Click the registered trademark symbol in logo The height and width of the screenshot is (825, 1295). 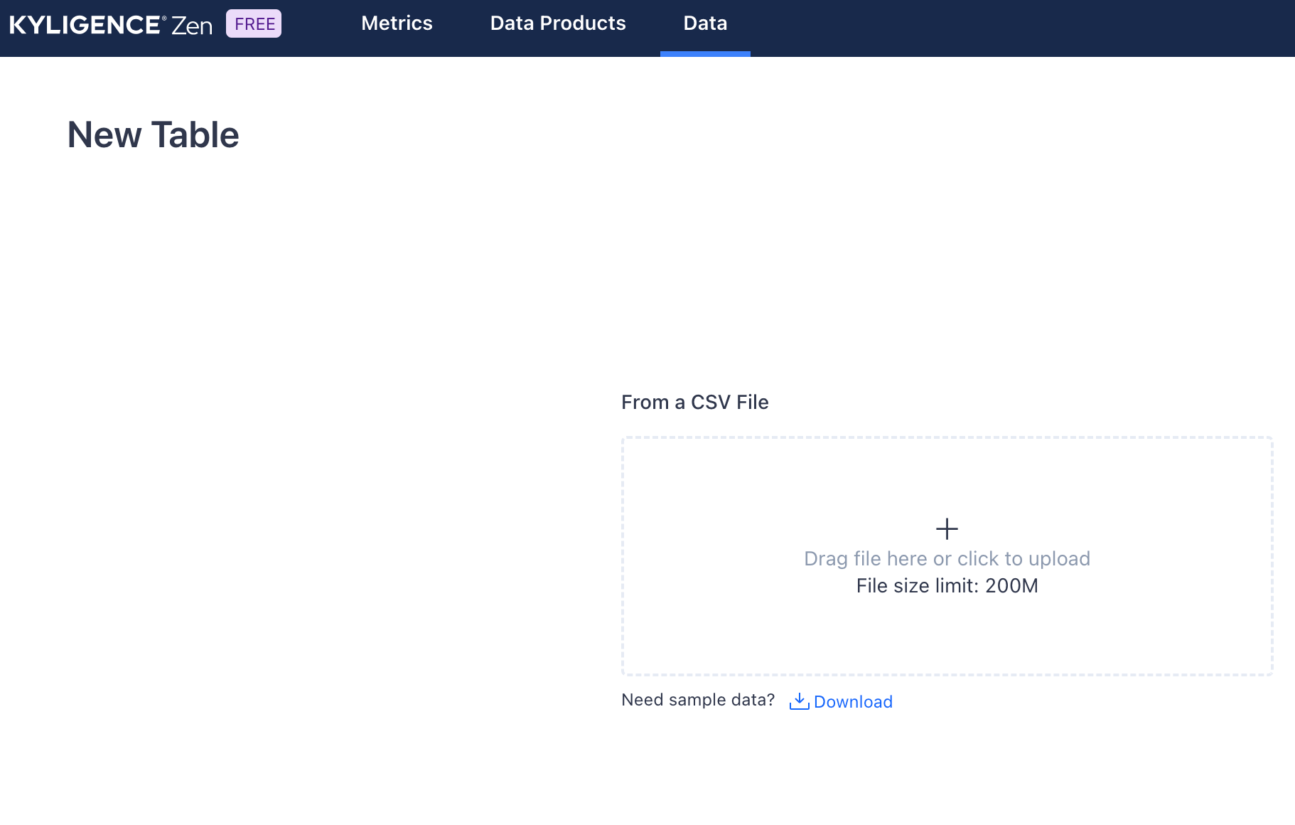click(x=164, y=18)
